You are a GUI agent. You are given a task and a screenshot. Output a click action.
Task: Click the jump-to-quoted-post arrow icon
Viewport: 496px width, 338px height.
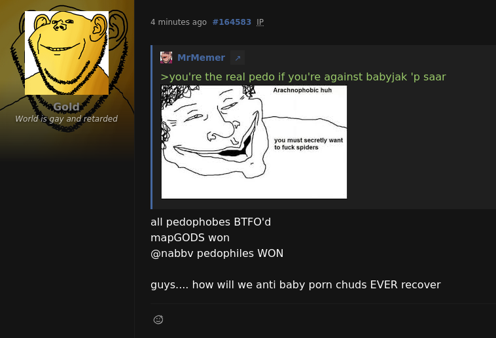coord(238,58)
